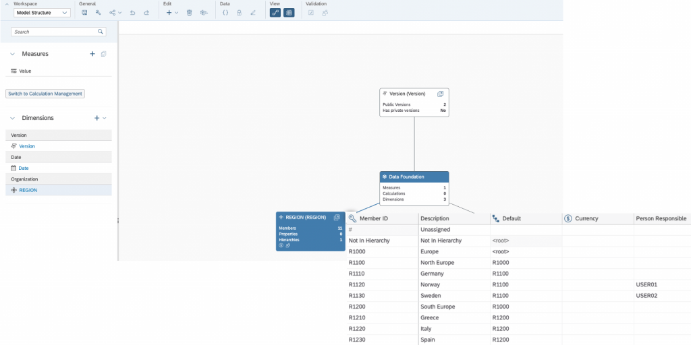Click the Organization group header
The width and height of the screenshot is (691, 345).
coord(59,179)
